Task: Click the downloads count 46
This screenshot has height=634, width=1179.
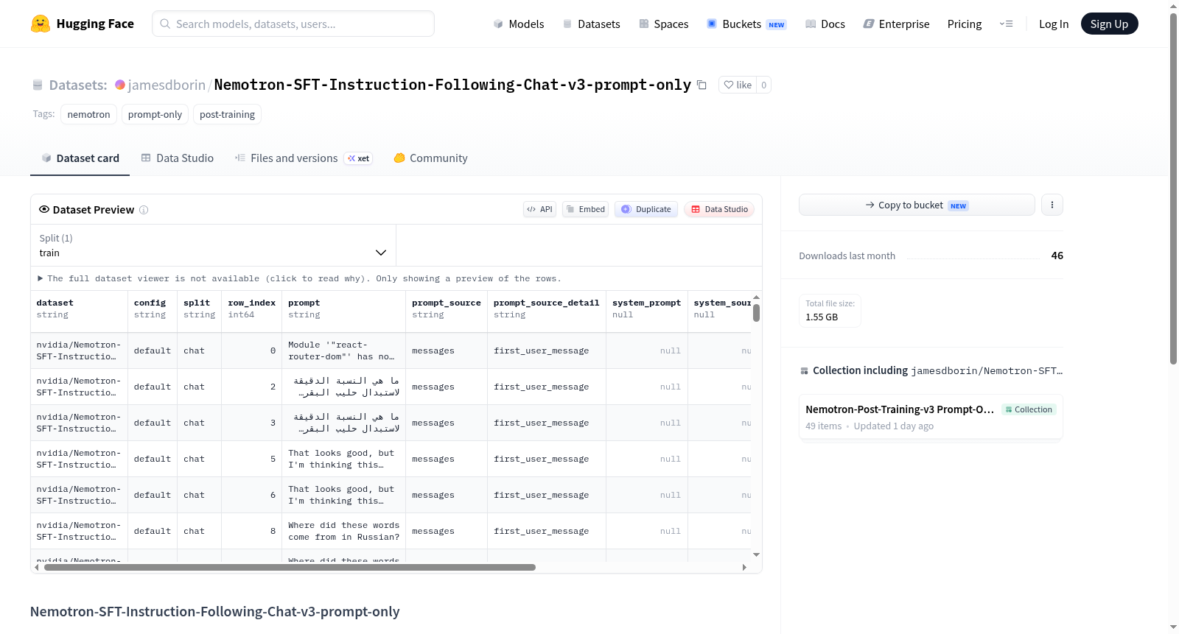Action: point(1057,256)
